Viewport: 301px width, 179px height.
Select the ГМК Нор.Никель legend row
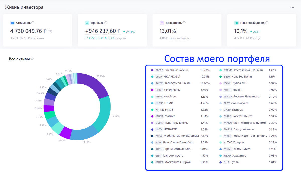click(x=180, y=123)
